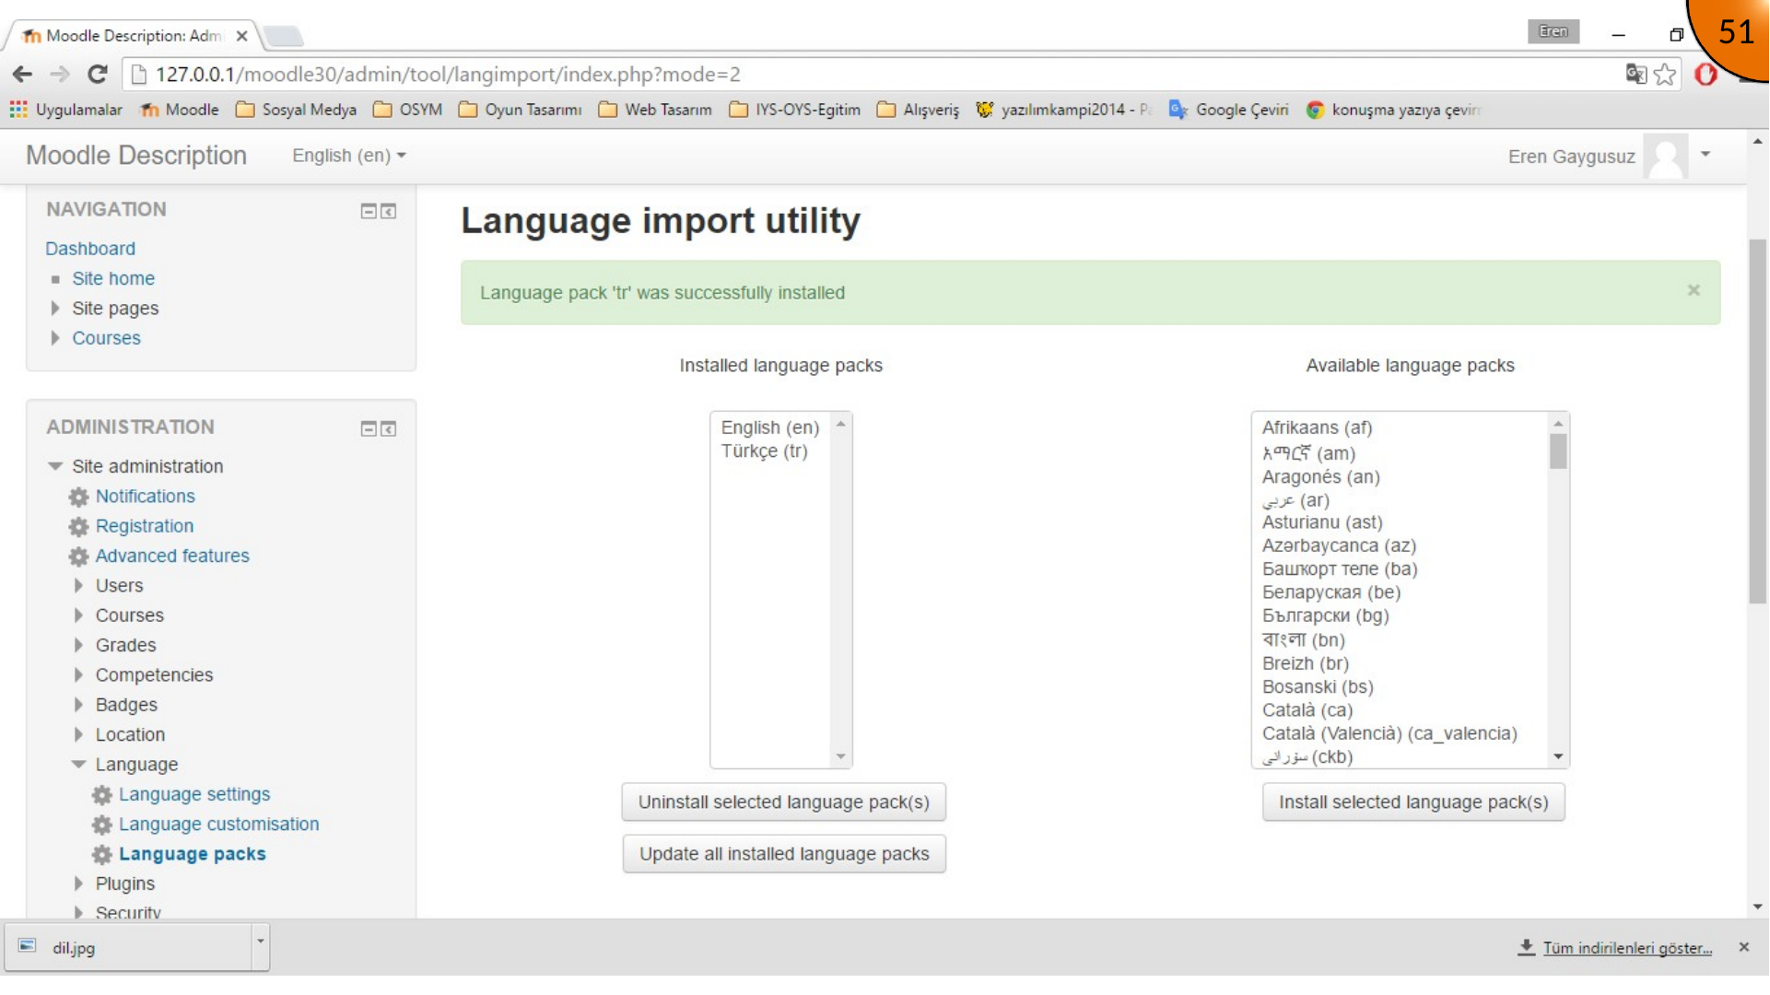Click the gear icon beside Notifications
1770x995 pixels.
(x=79, y=497)
